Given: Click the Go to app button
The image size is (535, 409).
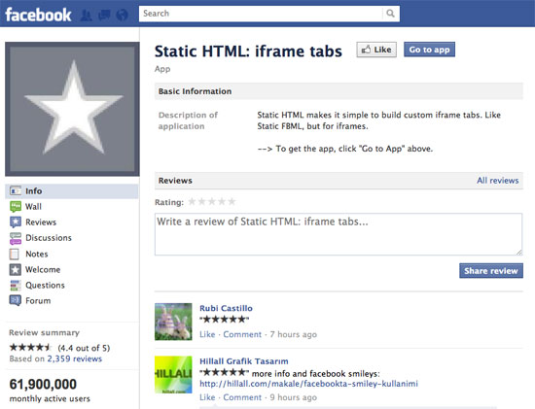Looking at the screenshot, I should click(x=429, y=50).
